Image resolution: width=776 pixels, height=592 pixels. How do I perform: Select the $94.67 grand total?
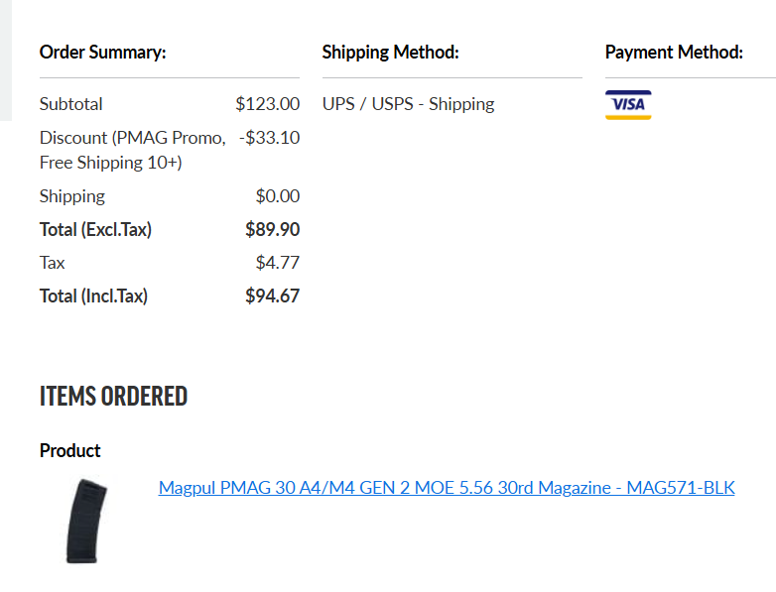pyautogui.click(x=272, y=296)
